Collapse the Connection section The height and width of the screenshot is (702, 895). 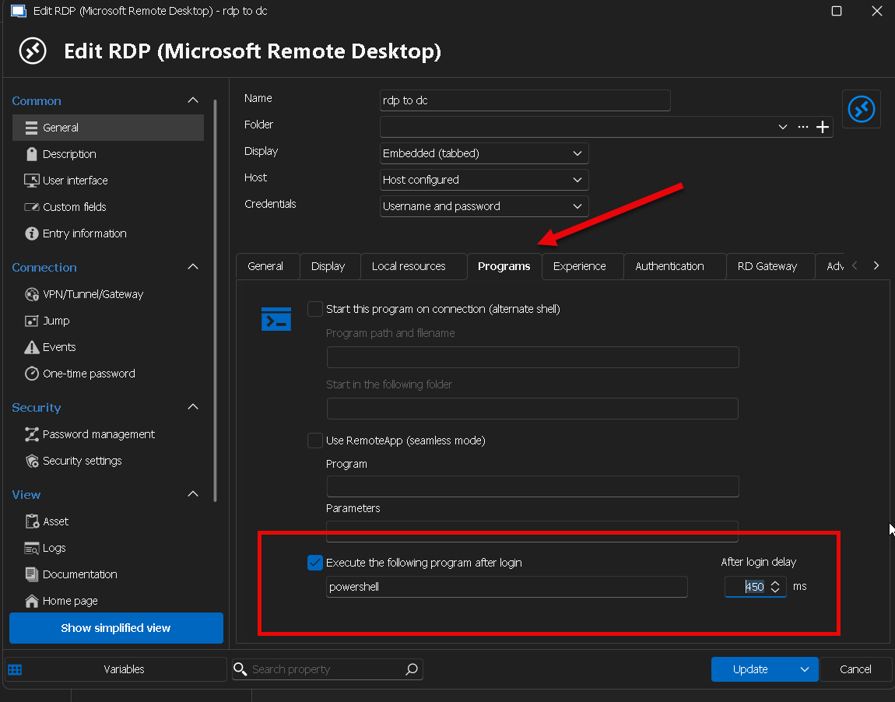click(x=193, y=266)
